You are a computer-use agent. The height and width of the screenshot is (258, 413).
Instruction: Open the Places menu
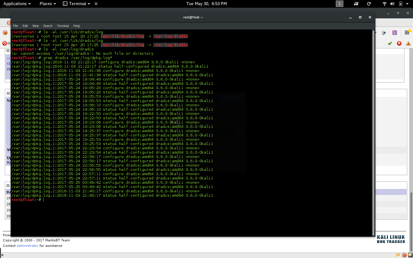(47, 4)
